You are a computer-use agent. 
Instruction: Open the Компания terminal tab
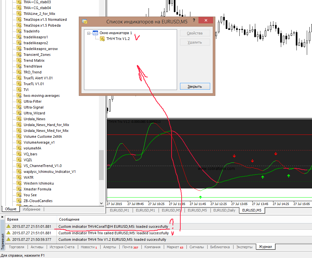pyautogui.click(x=152, y=247)
